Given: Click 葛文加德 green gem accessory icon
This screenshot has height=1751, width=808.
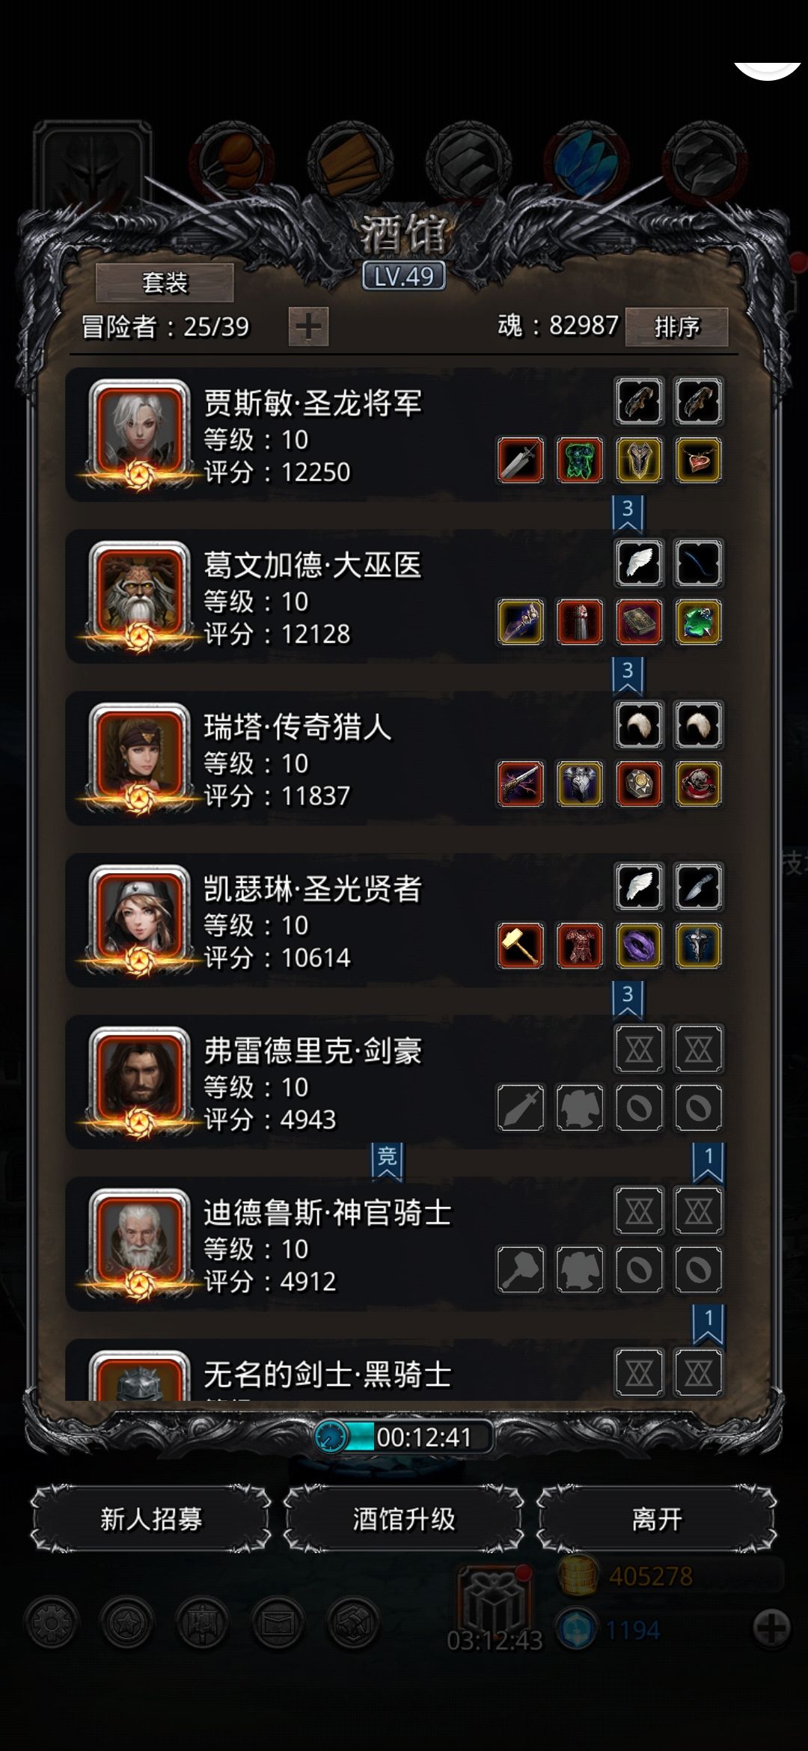Looking at the screenshot, I should tap(698, 622).
